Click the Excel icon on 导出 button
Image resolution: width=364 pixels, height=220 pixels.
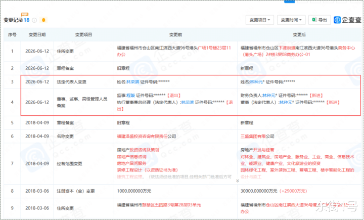coord(314,20)
